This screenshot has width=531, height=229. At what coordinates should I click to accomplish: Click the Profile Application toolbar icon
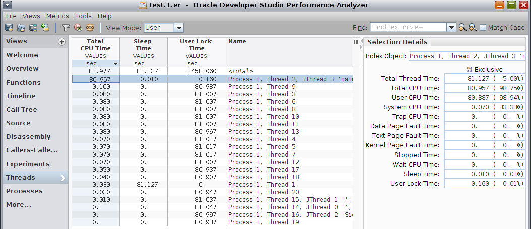[9, 28]
